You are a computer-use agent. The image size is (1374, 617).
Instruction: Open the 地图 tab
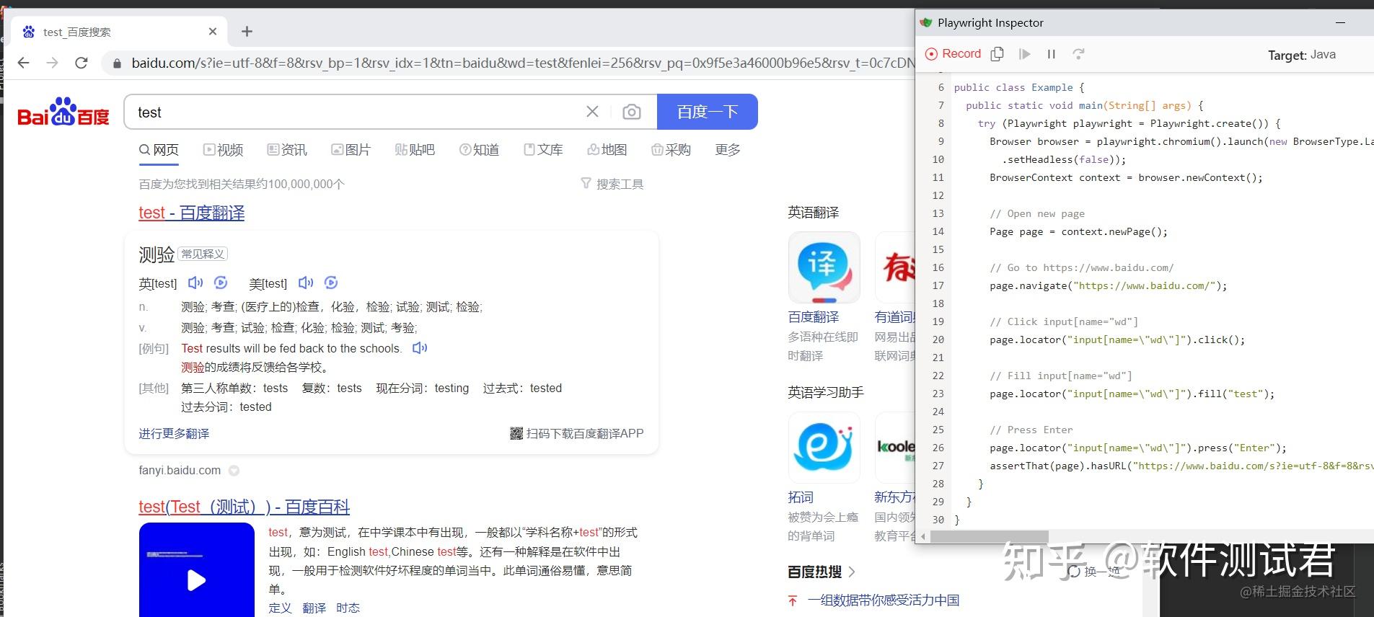click(x=607, y=150)
